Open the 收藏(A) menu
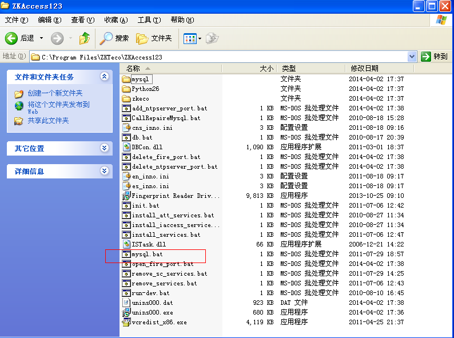This screenshot has height=338, width=454. [x=116, y=20]
